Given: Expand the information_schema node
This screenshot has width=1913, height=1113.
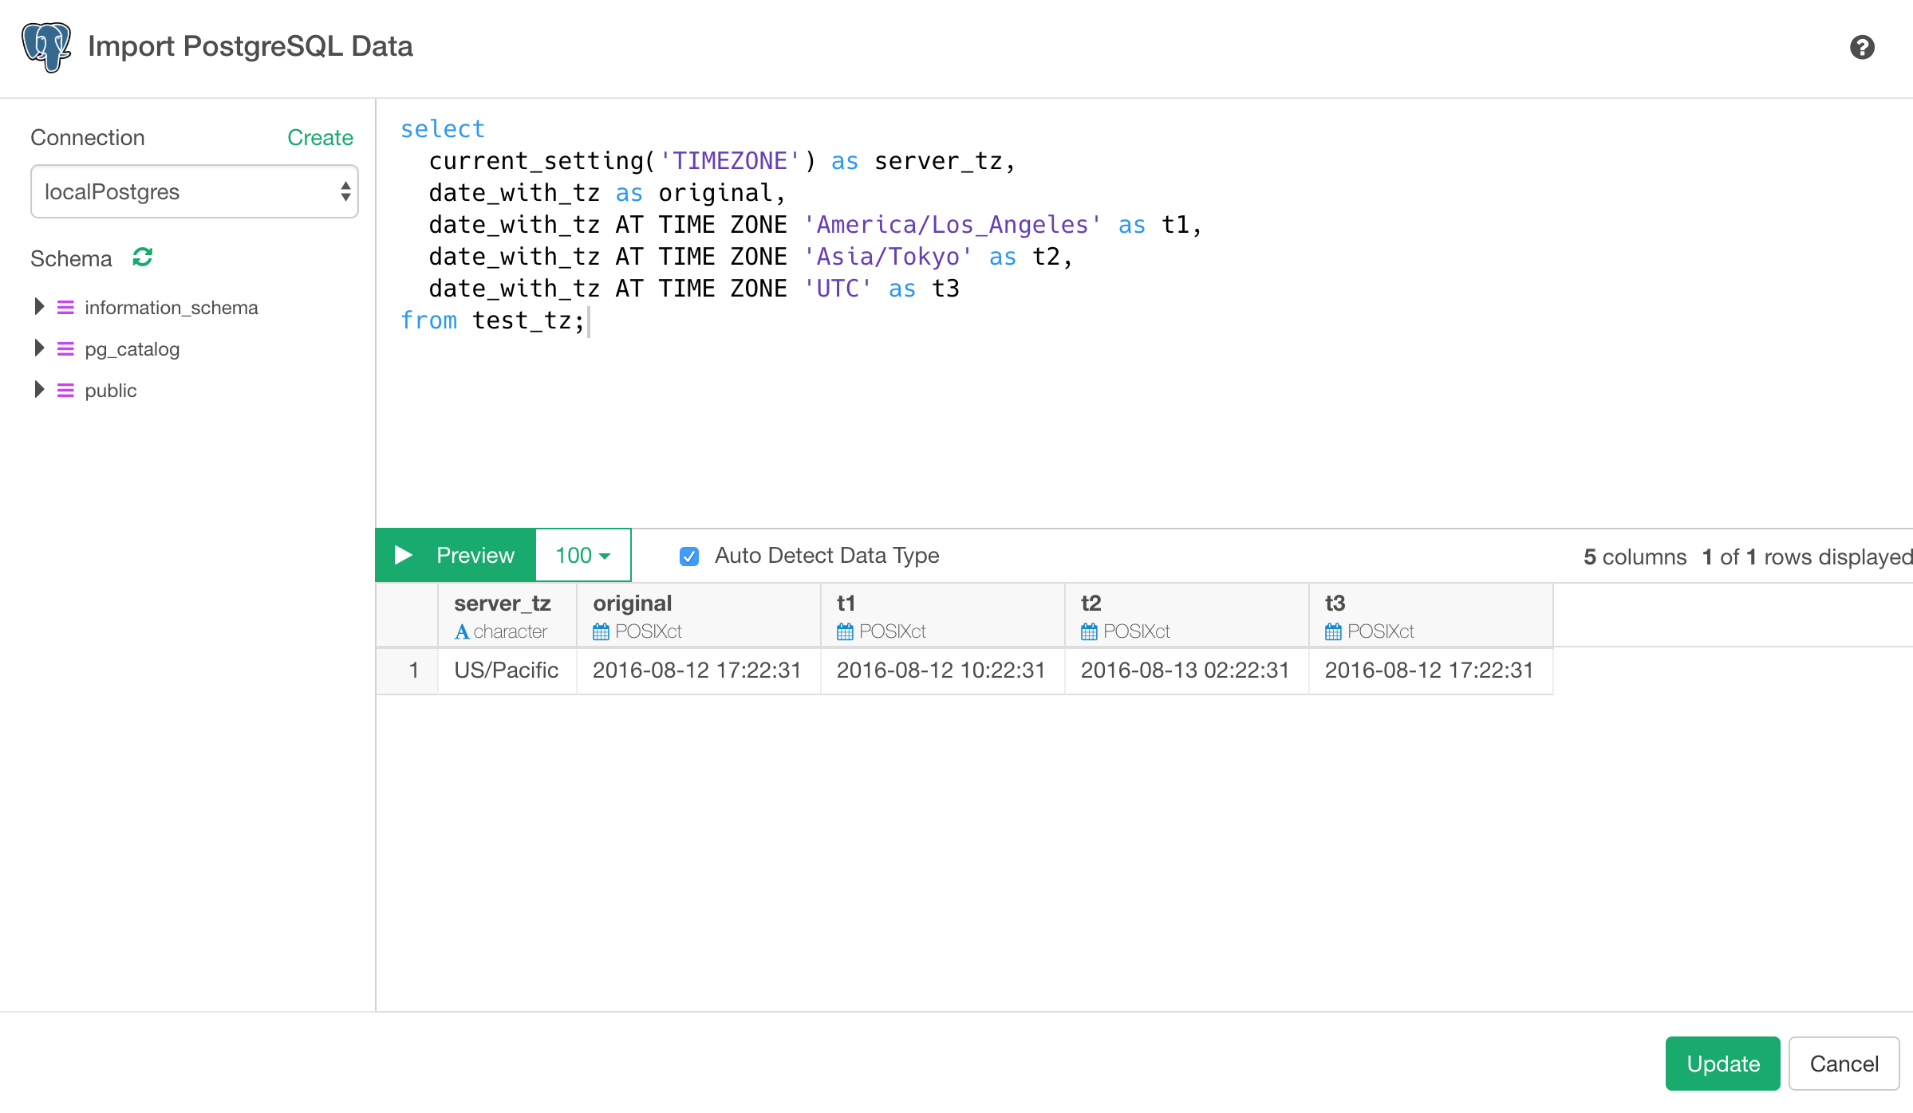Looking at the screenshot, I should click(x=37, y=306).
